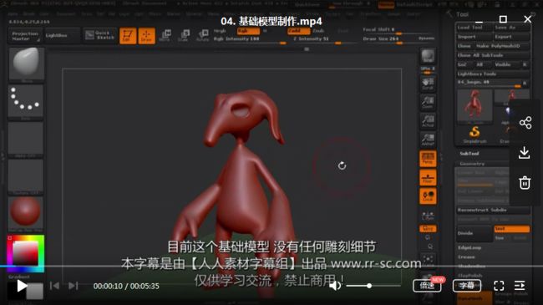The width and height of the screenshot is (543, 305).
Task: Select the Scroll canvas icon
Action: click(428, 84)
